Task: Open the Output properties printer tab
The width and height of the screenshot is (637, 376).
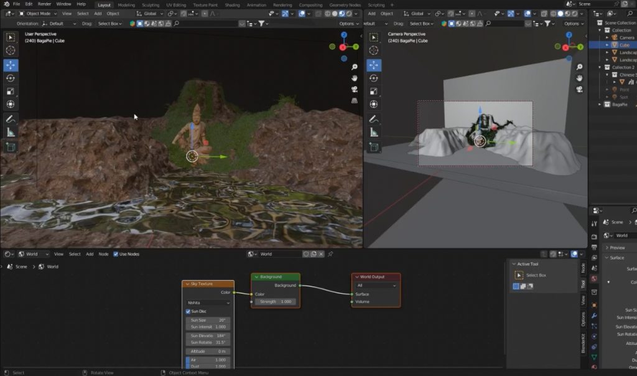Action: tap(594, 247)
